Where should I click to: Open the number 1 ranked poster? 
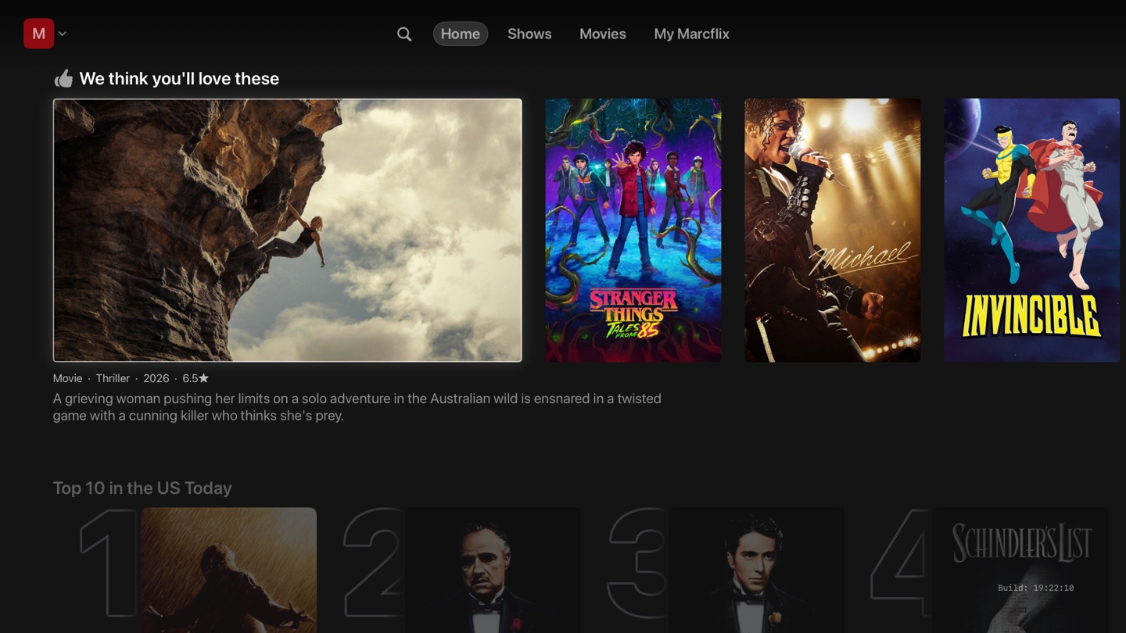tap(228, 570)
